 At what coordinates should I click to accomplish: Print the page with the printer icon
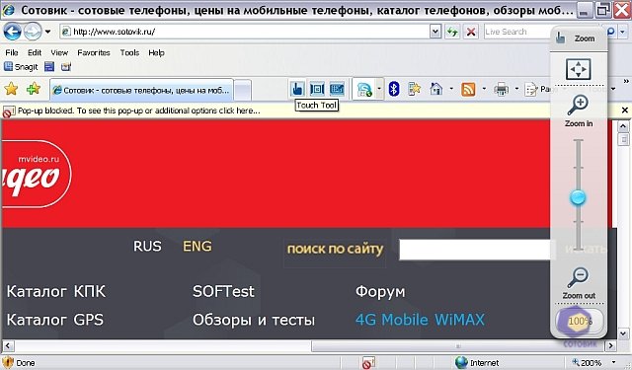coord(501,89)
